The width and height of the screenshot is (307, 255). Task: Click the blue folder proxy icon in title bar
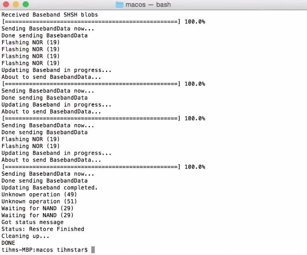click(119, 5)
